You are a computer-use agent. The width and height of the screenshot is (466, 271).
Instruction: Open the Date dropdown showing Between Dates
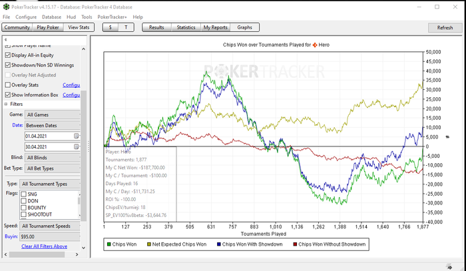[x=53, y=125]
